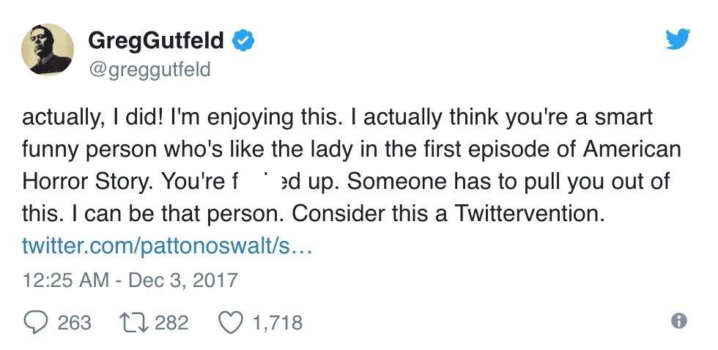Click the GregGutfeld display name
Viewport: 718px width, 350px height.
click(x=156, y=40)
